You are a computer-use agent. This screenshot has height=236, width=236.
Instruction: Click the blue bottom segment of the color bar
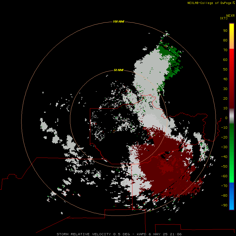coord(232,196)
